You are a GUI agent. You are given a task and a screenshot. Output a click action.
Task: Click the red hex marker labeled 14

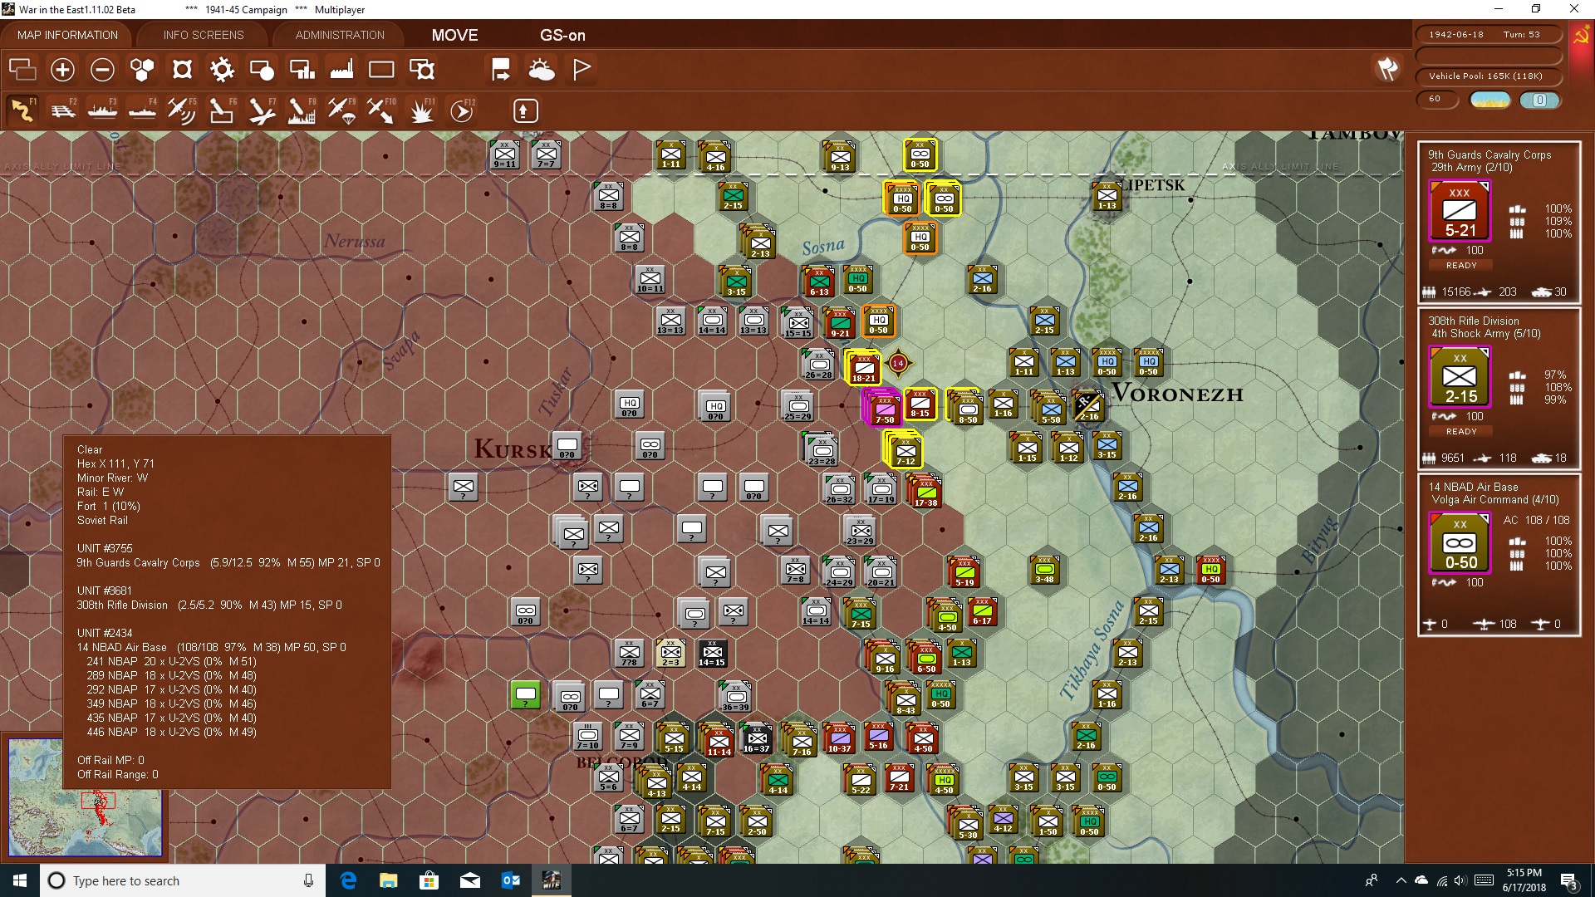point(898,363)
